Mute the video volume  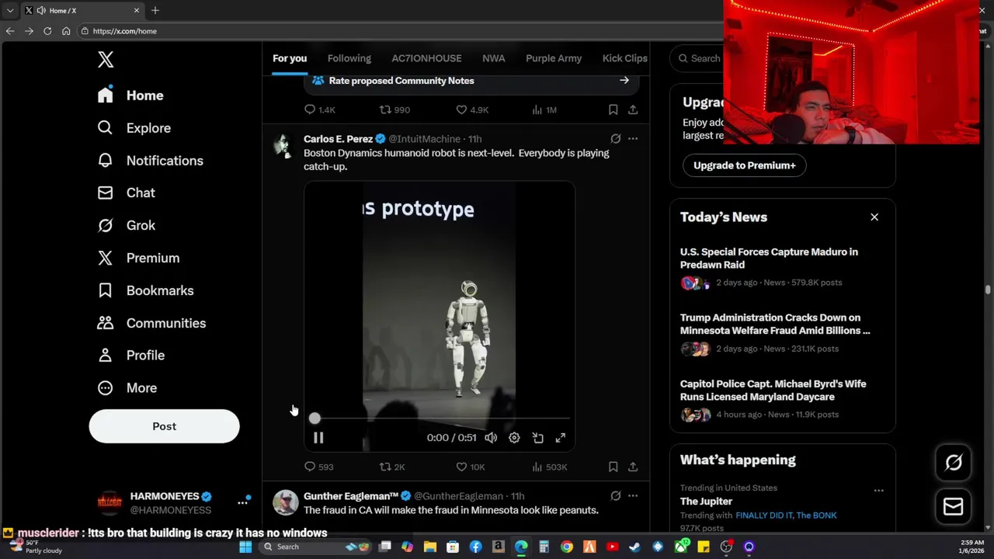(491, 438)
